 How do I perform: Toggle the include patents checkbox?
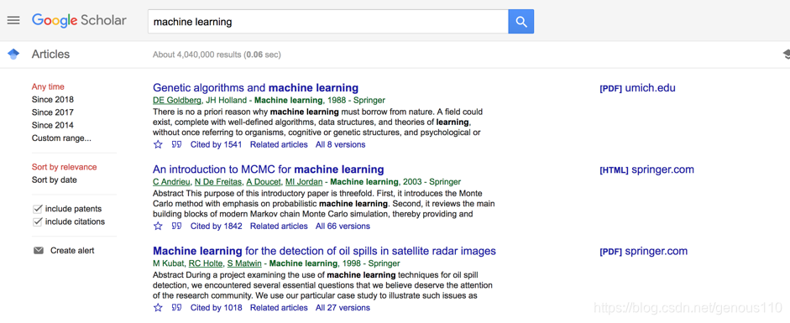[37, 209]
